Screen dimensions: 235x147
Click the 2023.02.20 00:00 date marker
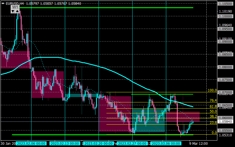coord(99,144)
